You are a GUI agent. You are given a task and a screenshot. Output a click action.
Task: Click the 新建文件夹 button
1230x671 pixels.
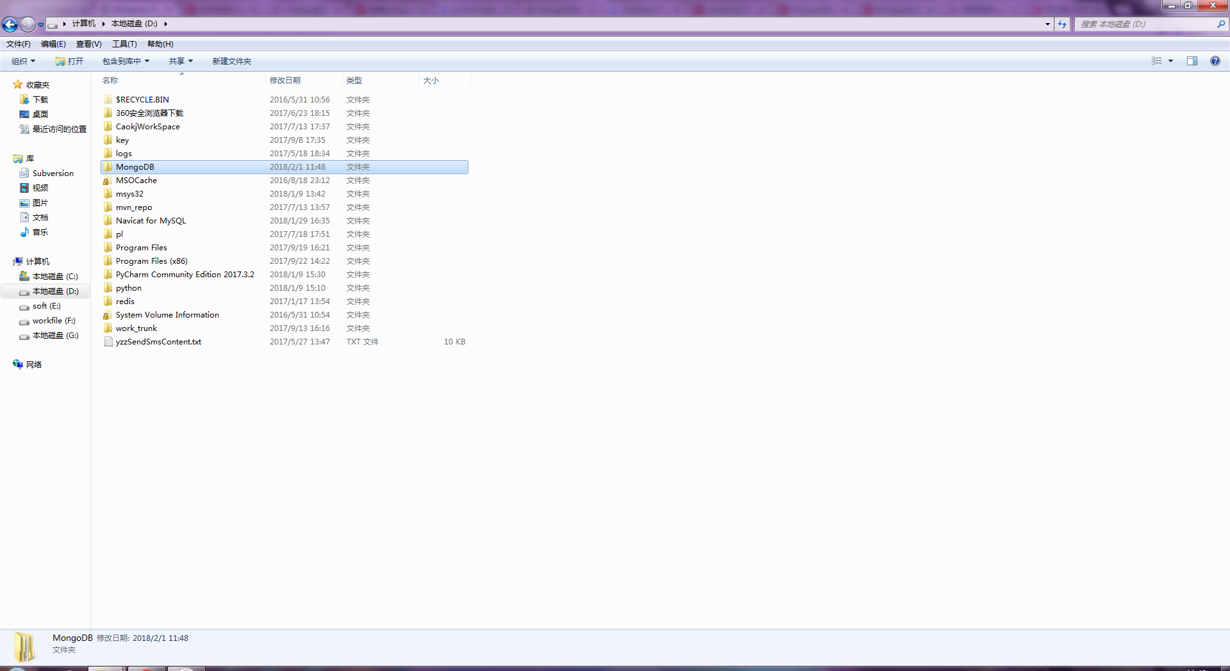(232, 61)
